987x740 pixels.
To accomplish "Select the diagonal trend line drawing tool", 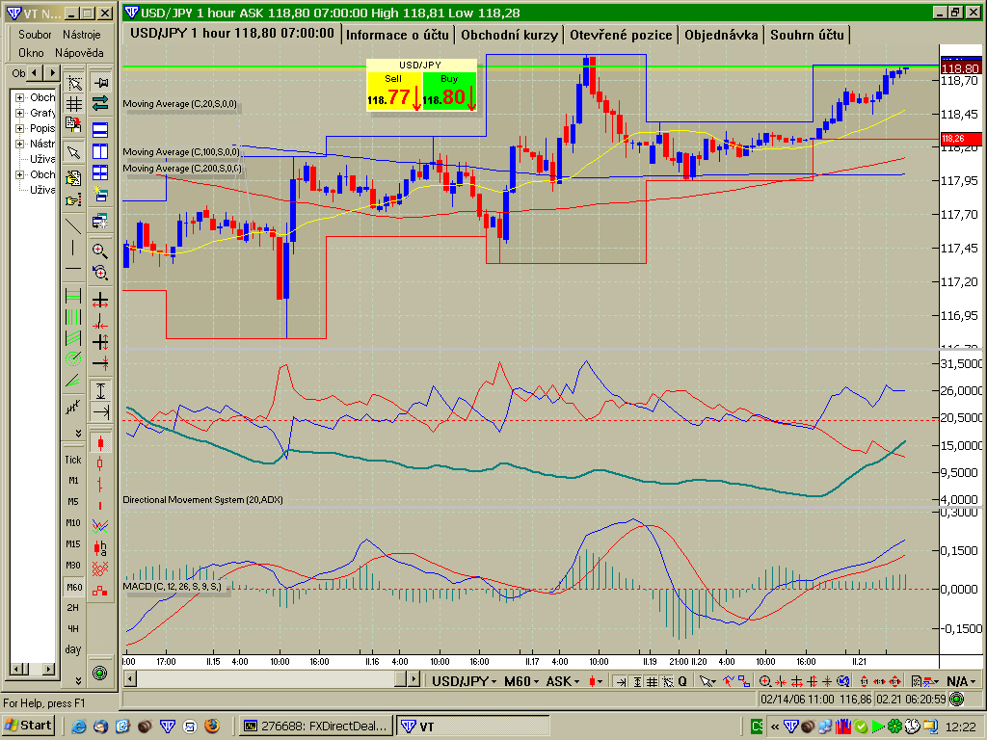I will tap(73, 226).
